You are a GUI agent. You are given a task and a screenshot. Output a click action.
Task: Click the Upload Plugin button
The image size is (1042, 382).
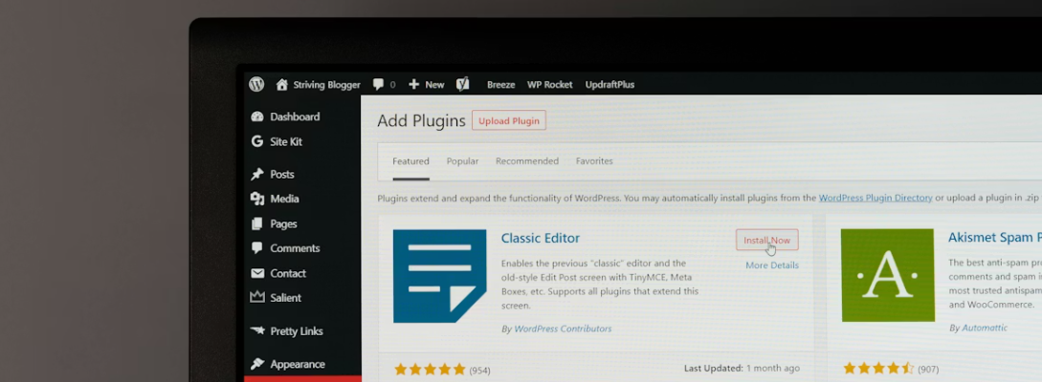click(x=509, y=120)
